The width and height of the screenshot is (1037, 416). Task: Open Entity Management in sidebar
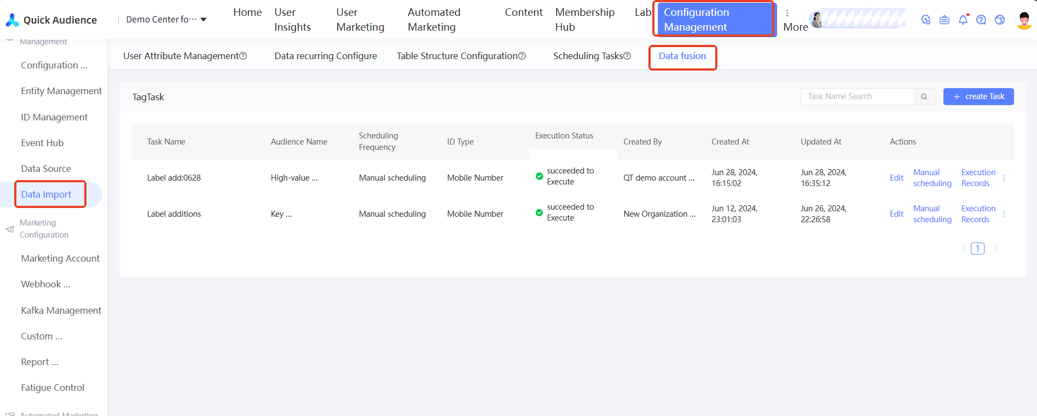coord(61,91)
